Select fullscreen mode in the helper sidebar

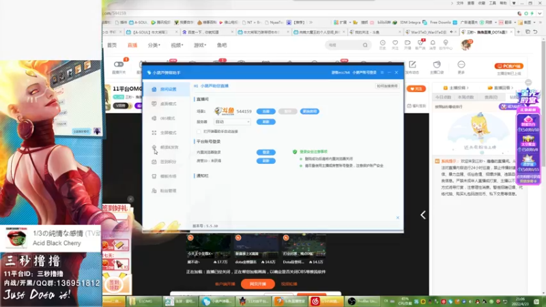pos(166,132)
